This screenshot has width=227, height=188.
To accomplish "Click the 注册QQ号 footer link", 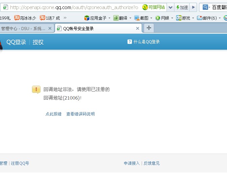I will [x=20, y=163].
